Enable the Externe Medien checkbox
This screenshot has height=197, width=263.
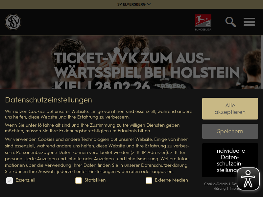[x=149, y=180]
